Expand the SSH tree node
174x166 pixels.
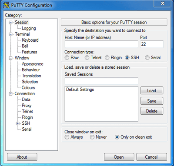18,123
